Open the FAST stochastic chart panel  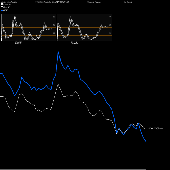tap(29, 27)
